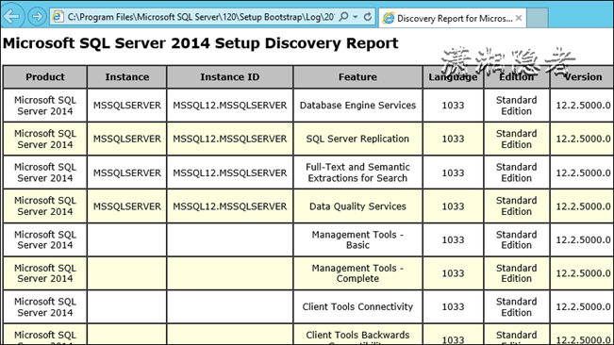The image size is (614, 345).
Task: Click version 12.2.5000.0 in Database Engine row
Action: [583, 106]
